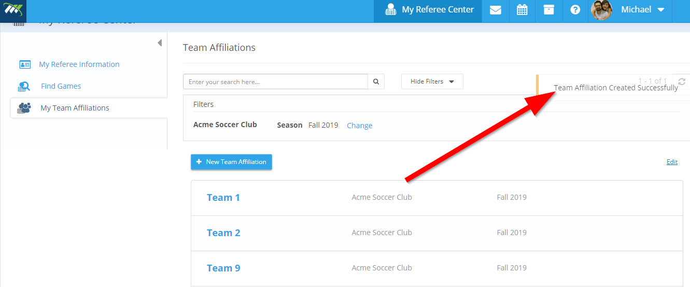Toggle the Hide Filters dropdown
The height and width of the screenshot is (287, 690).
(432, 81)
